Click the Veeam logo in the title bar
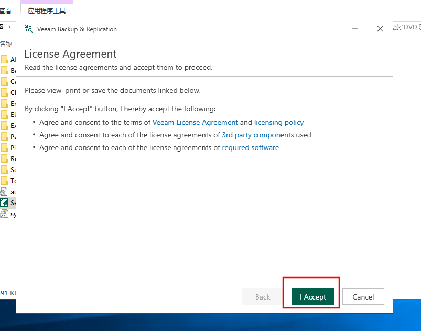The image size is (421, 331). (x=29, y=29)
